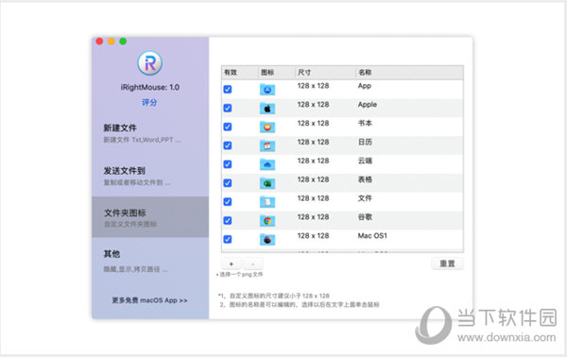The height and width of the screenshot is (357, 567).
Task: Toggle the 云端 row checkbox
Action: click(x=228, y=164)
